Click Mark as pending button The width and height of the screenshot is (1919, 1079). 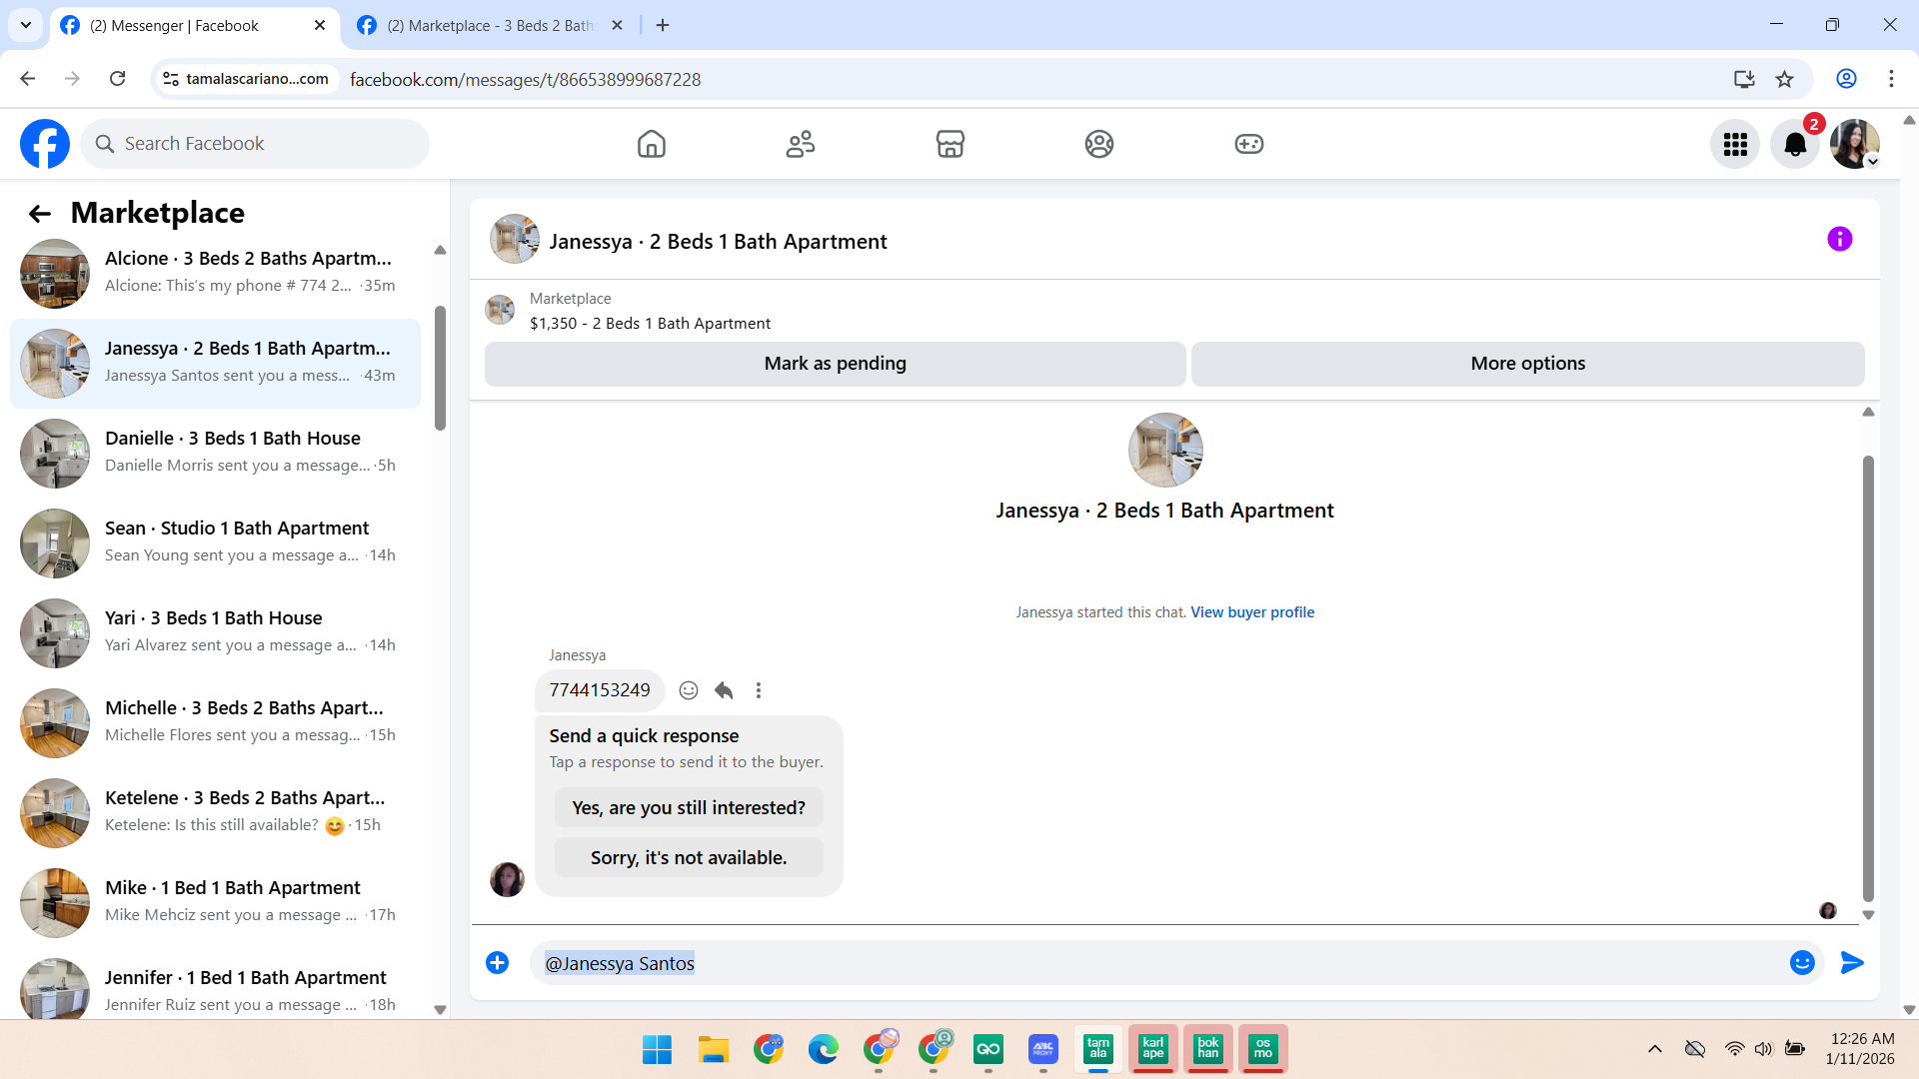[835, 364]
